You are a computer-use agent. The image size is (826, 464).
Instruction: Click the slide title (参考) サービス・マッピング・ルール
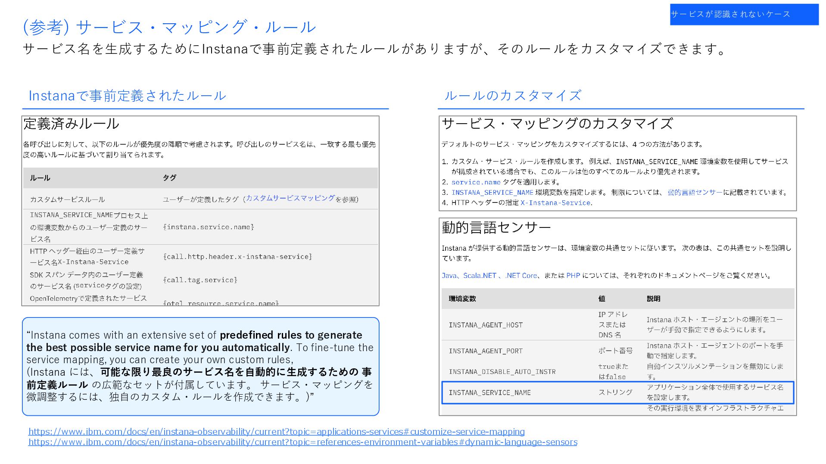point(169,27)
